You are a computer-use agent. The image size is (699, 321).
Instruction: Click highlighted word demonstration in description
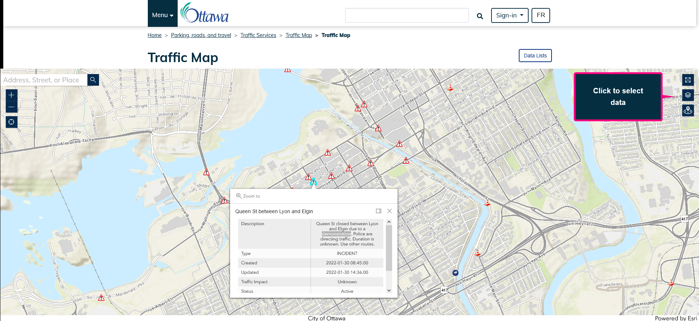(x=336, y=234)
